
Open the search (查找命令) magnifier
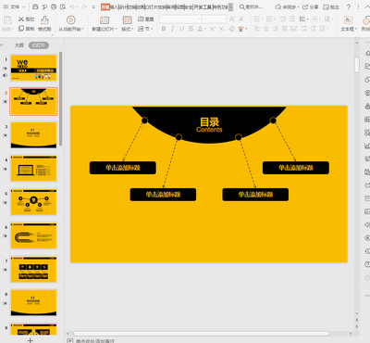(x=242, y=6)
